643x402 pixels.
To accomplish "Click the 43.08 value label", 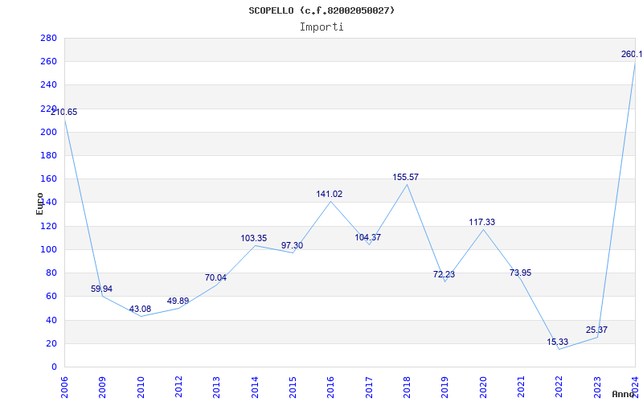I will [140, 310].
